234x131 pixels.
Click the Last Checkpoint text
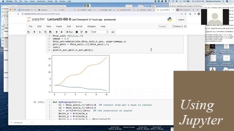87,20
